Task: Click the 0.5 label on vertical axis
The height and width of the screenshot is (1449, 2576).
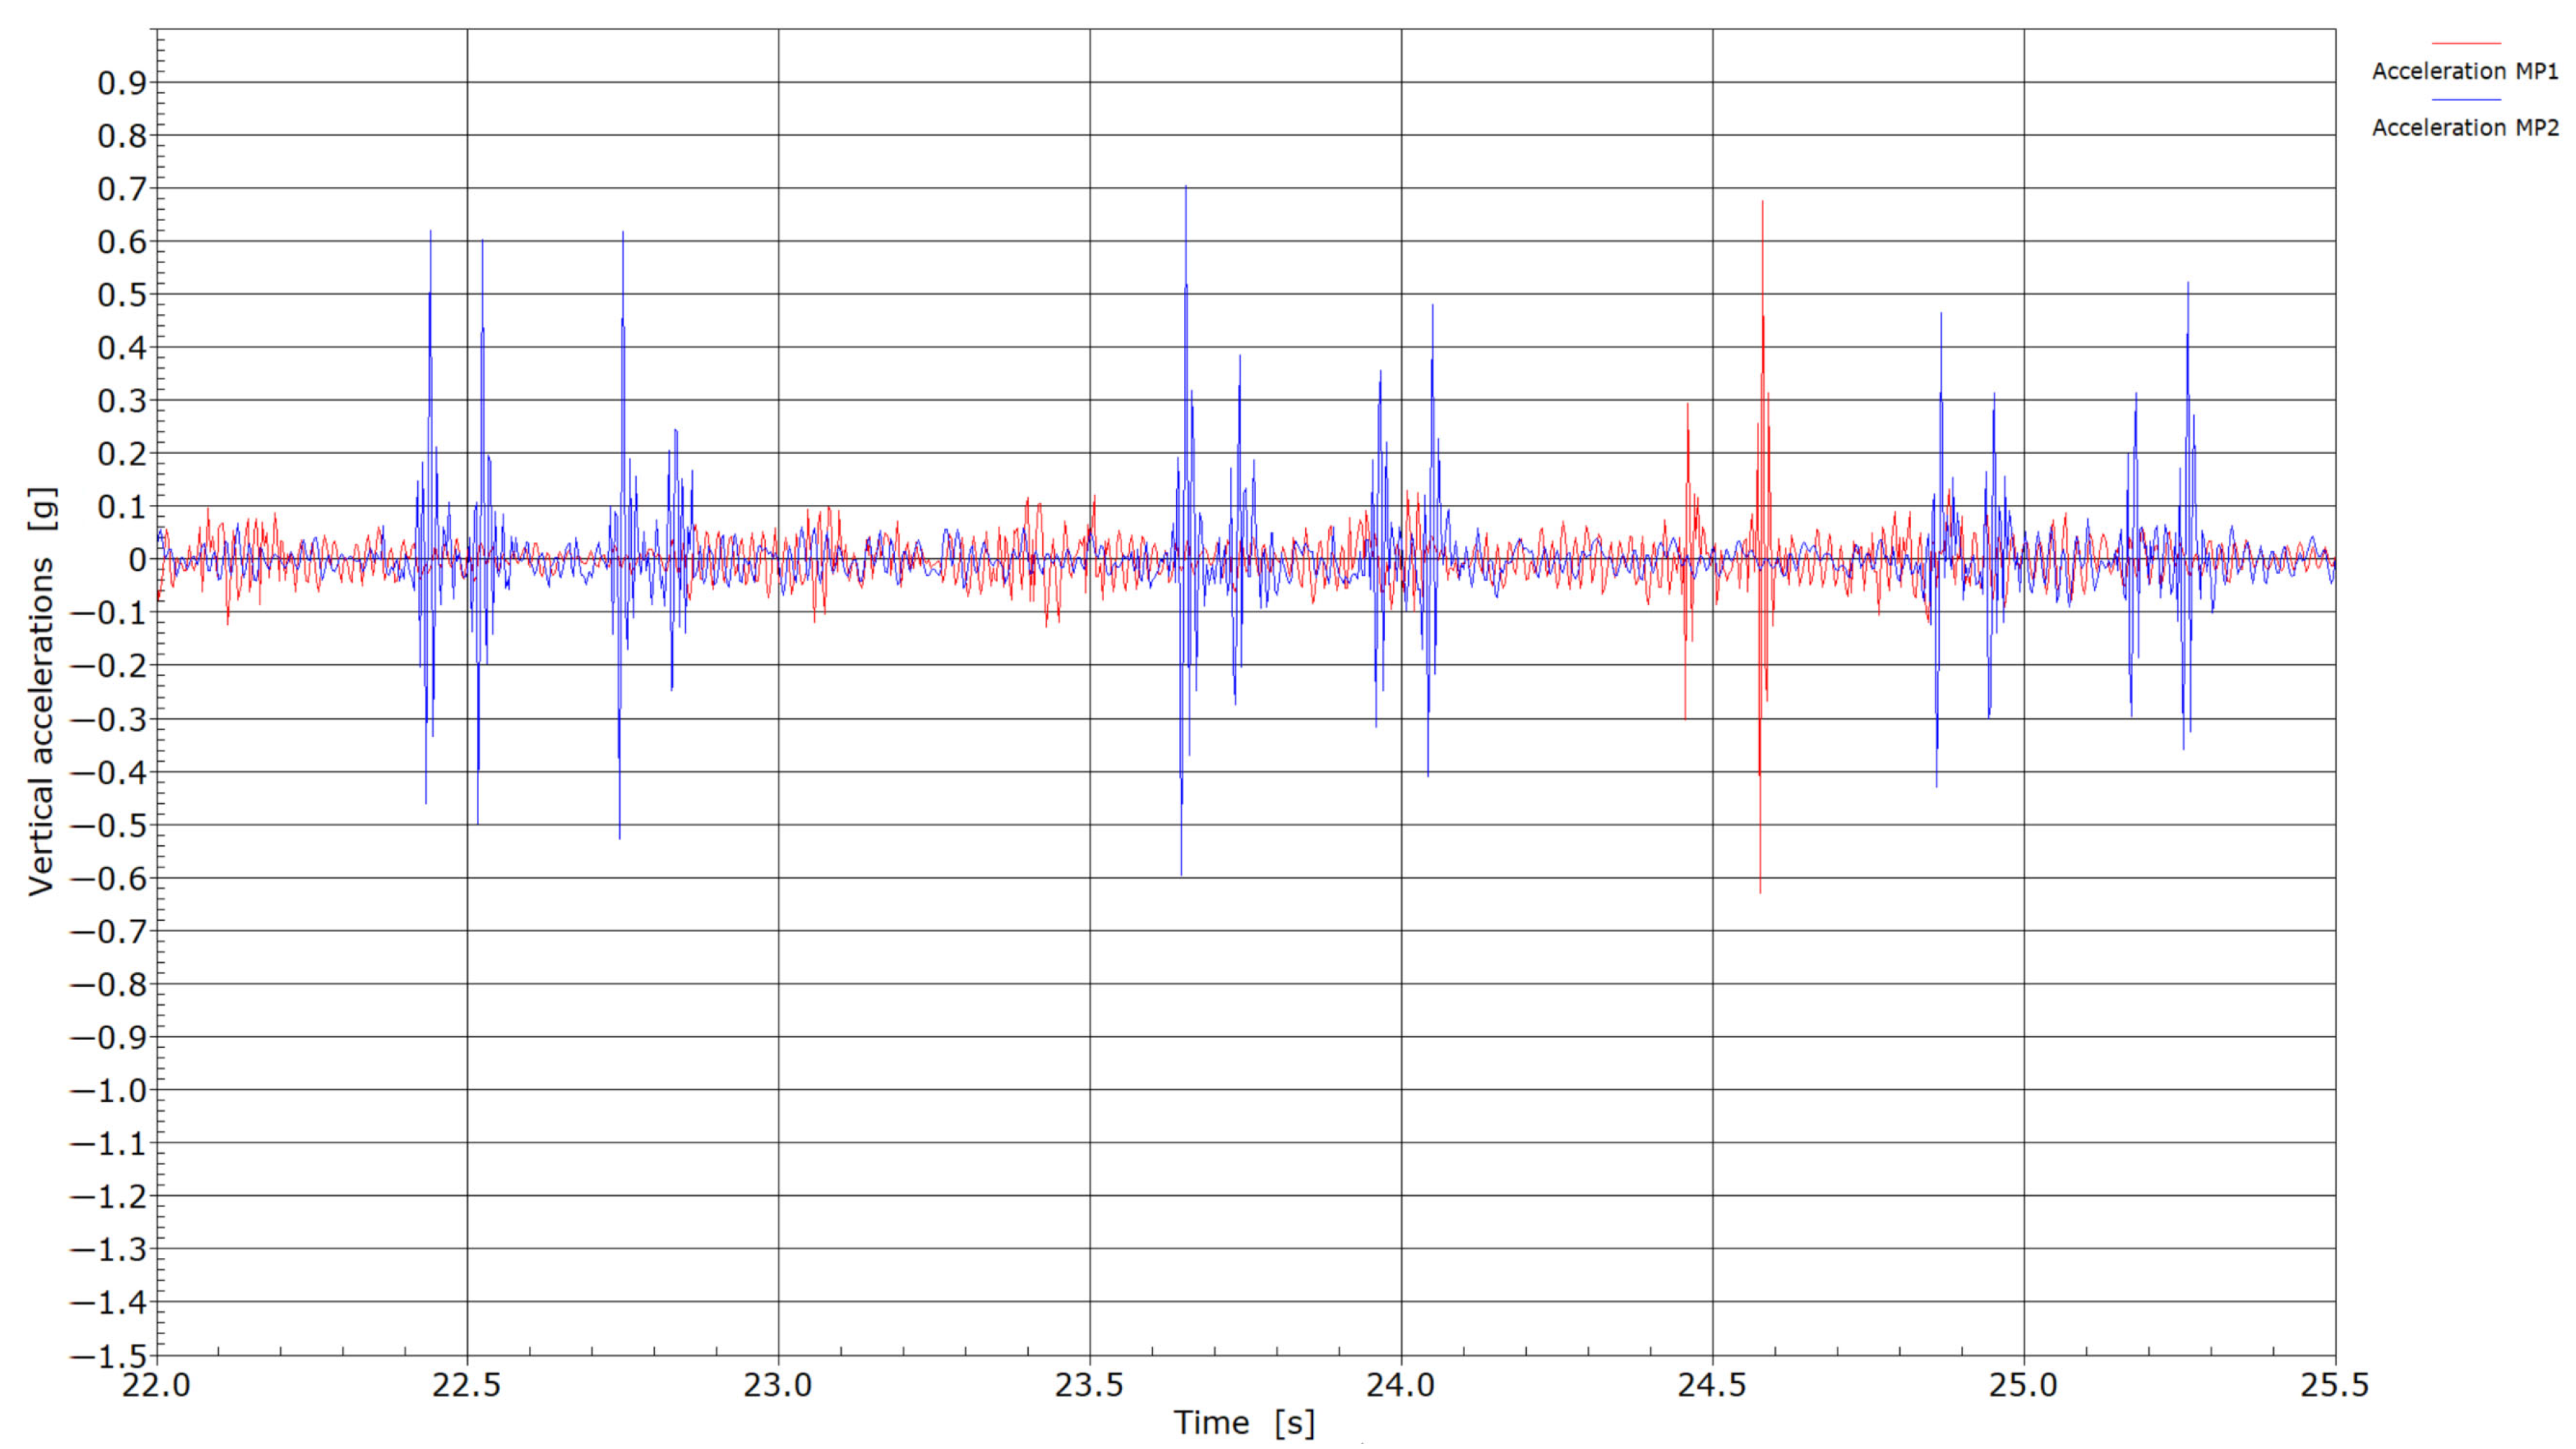Action: [x=121, y=295]
